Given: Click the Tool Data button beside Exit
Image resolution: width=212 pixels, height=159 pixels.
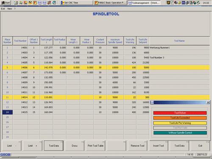Looking at the screenshot, I should click(x=179, y=145).
